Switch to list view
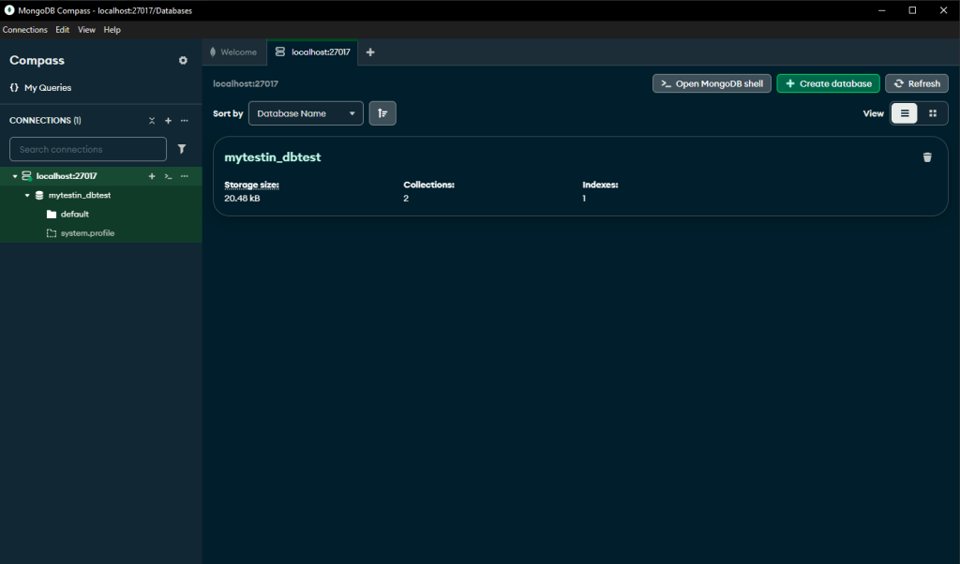960x564 pixels. click(x=905, y=113)
